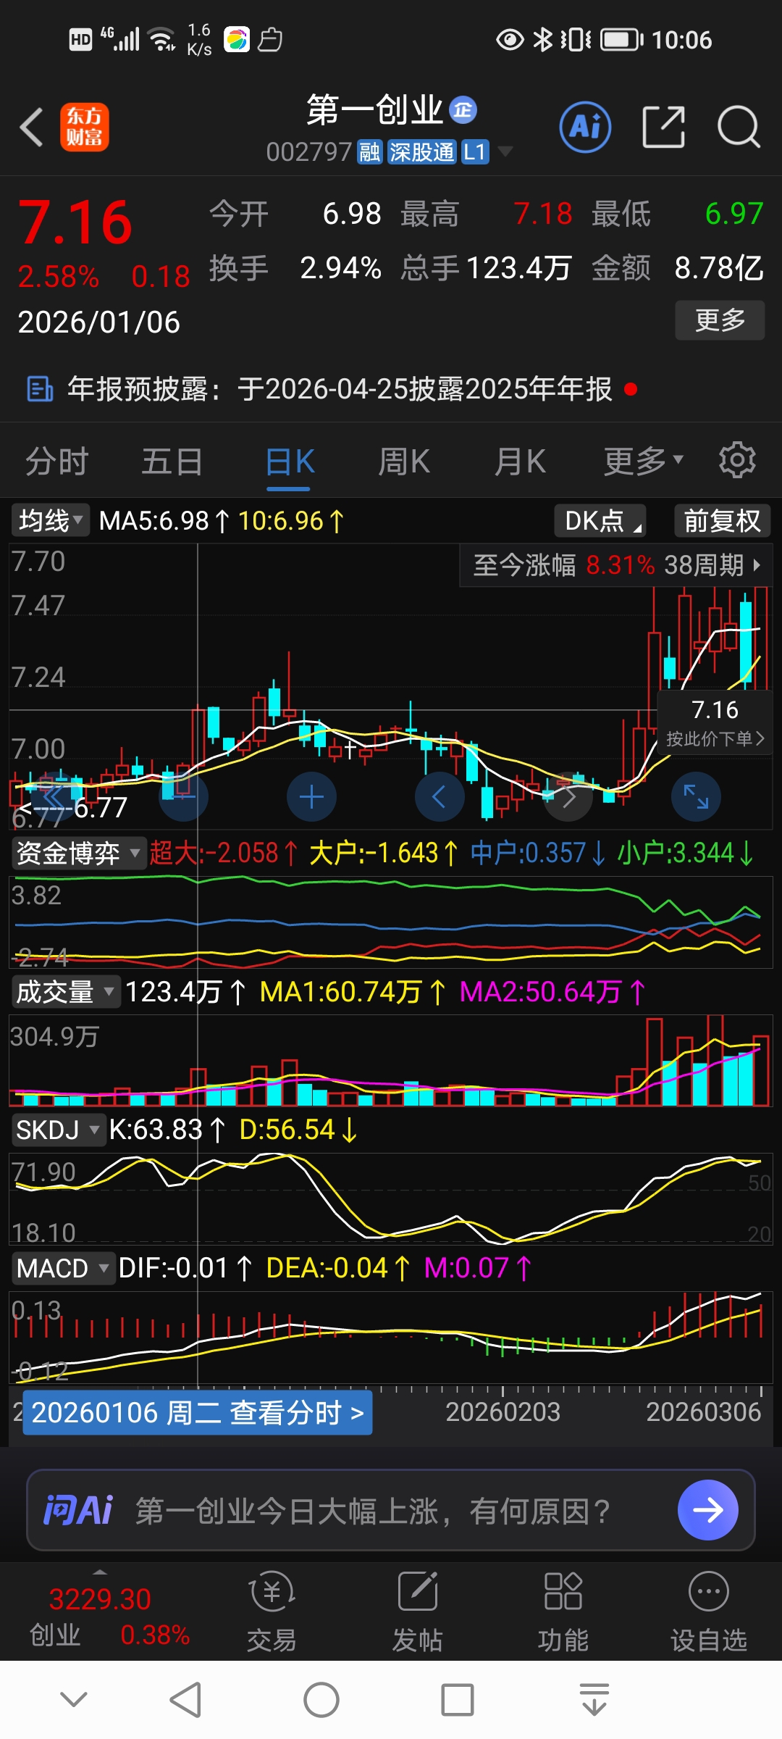Tap the zoom-in plus circle on chart
The image size is (782, 1739).
311,797
